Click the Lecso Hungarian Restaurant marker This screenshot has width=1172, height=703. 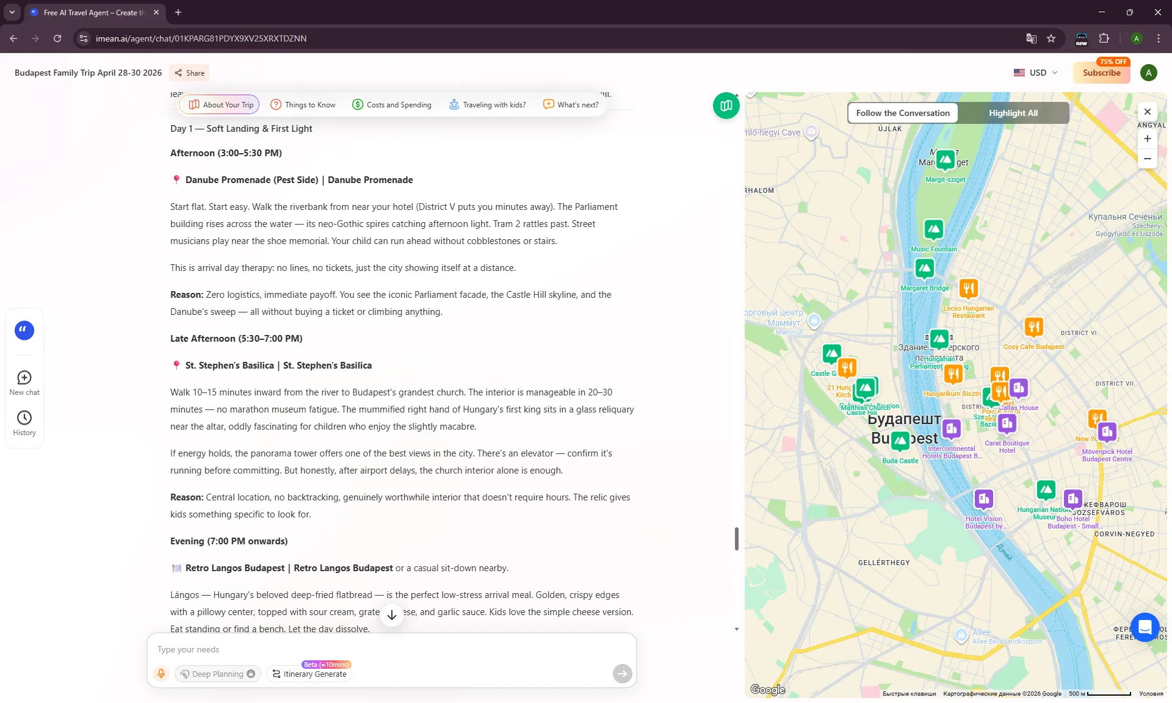coord(968,288)
